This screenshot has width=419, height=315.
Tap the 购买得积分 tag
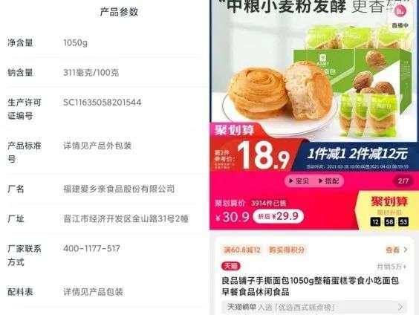[287, 250]
